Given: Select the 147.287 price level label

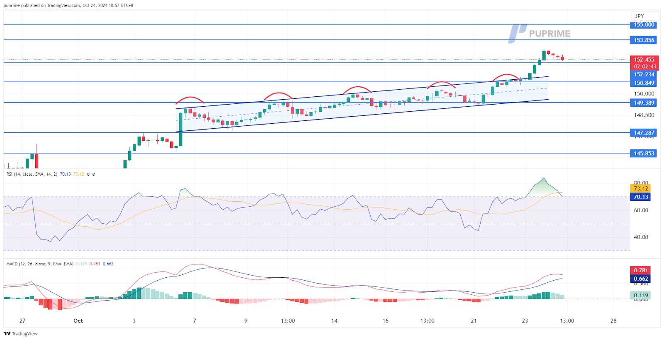Looking at the screenshot, I should 644,133.
